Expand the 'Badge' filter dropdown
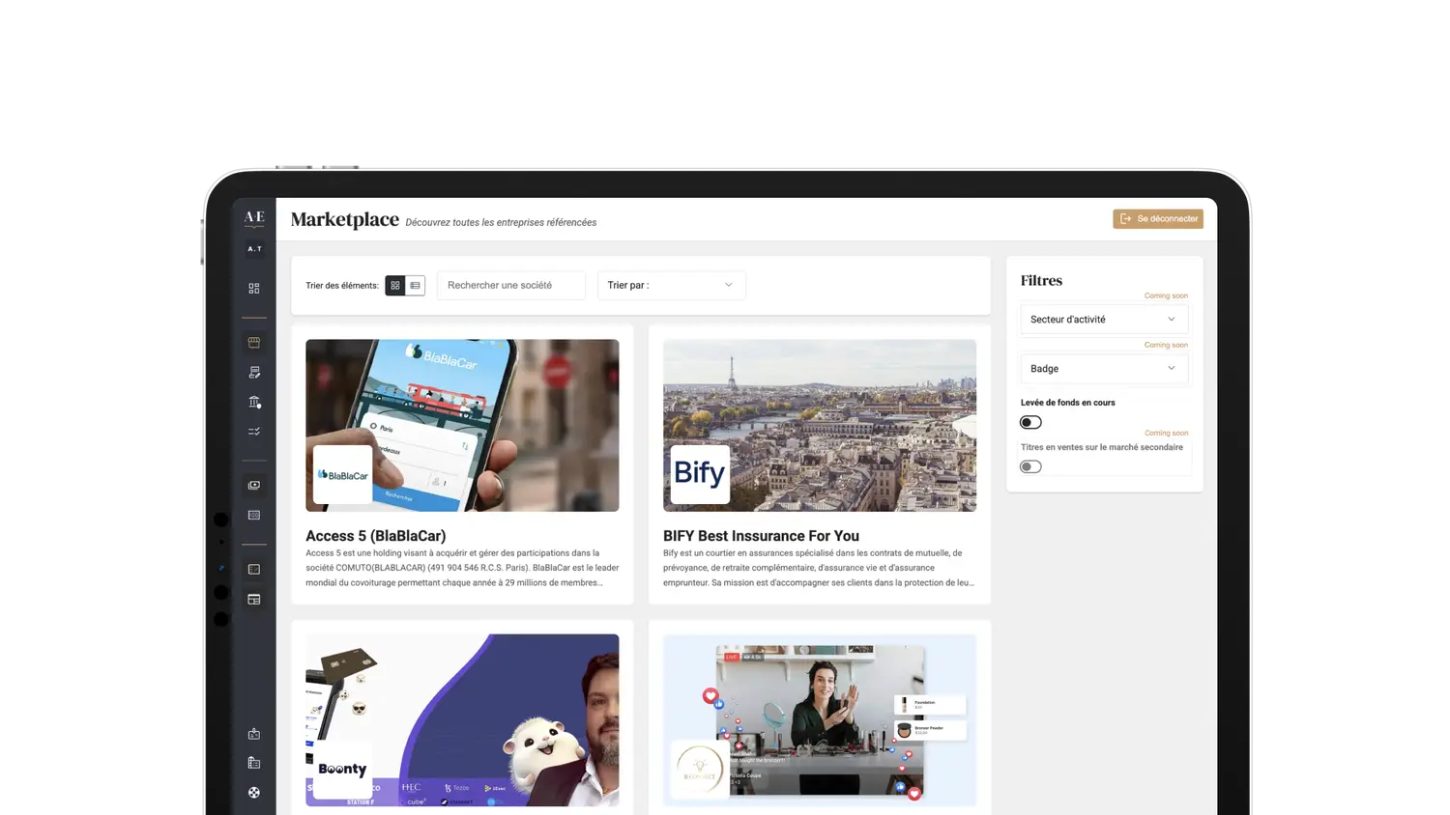This screenshot has width=1450, height=815. point(1103,369)
